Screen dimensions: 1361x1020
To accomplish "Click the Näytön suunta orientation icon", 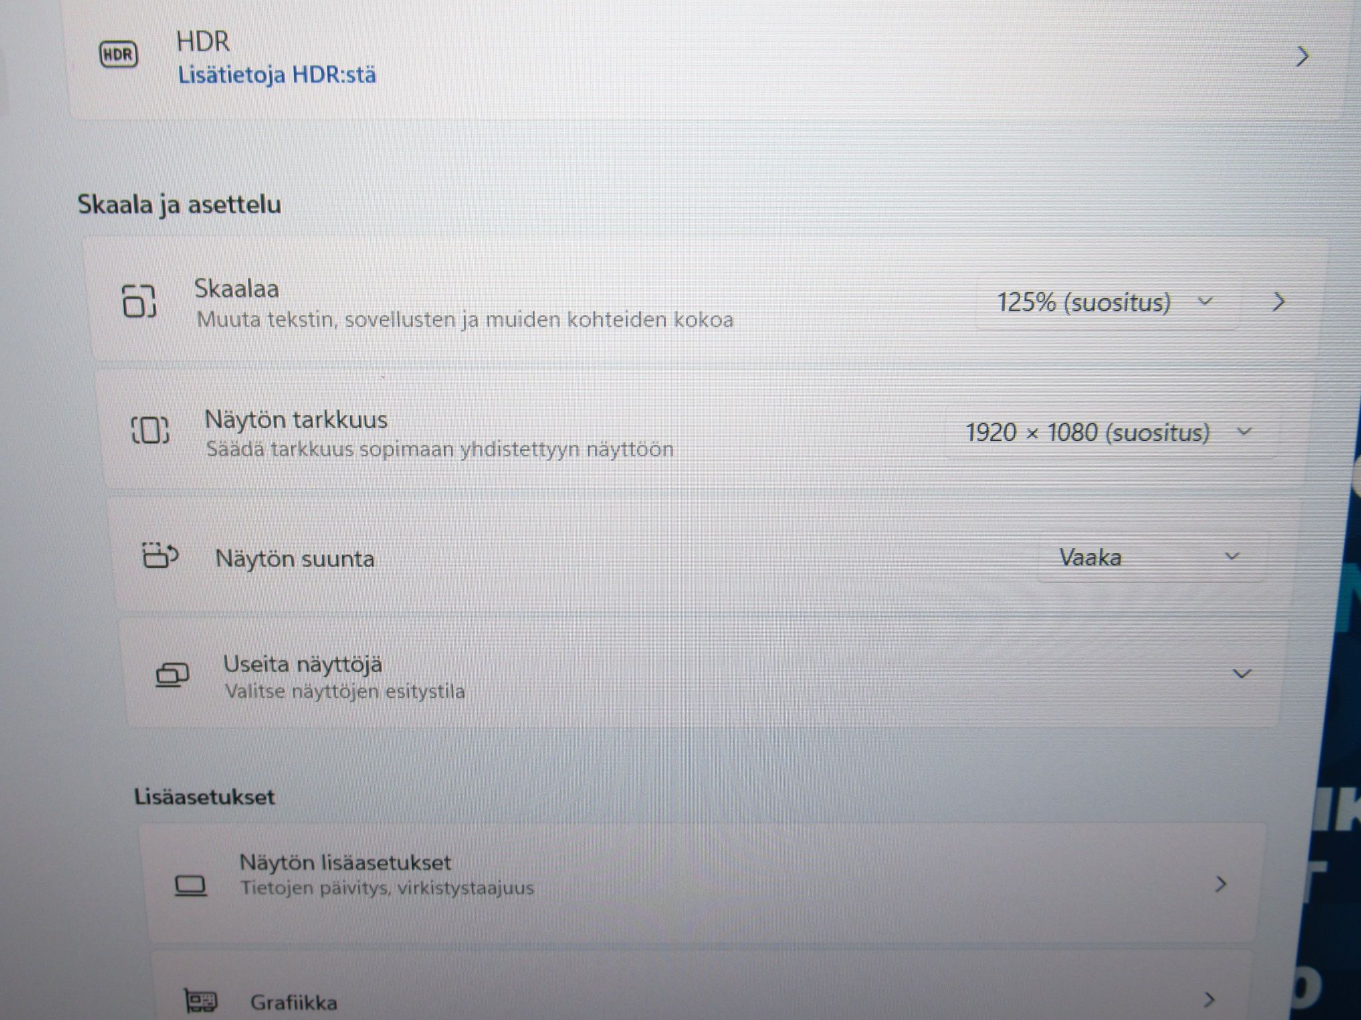I will point(160,555).
